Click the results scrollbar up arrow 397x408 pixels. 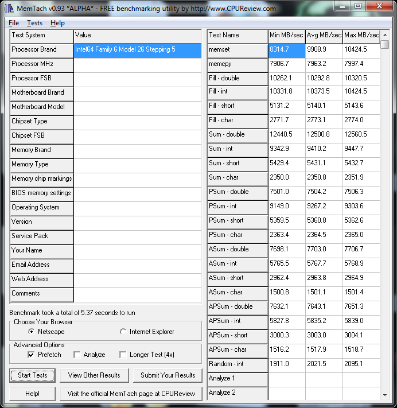pos(385,35)
